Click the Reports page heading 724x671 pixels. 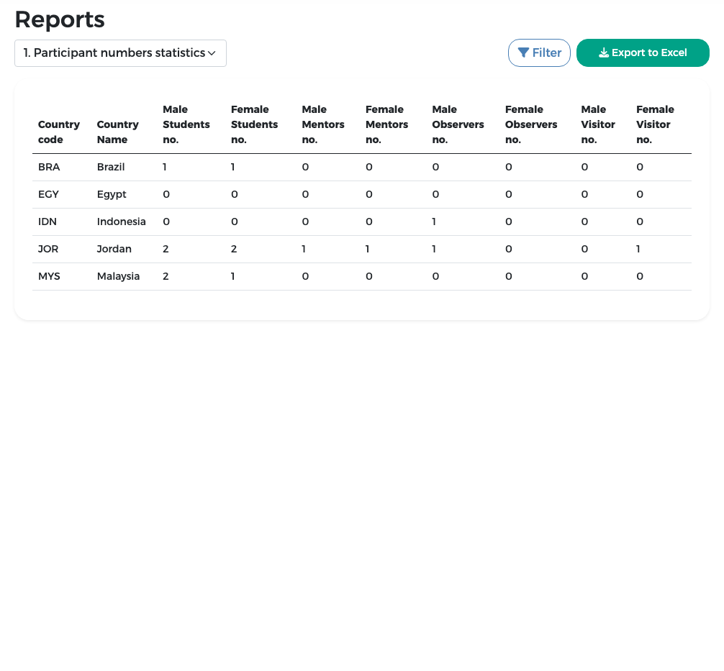tap(60, 19)
